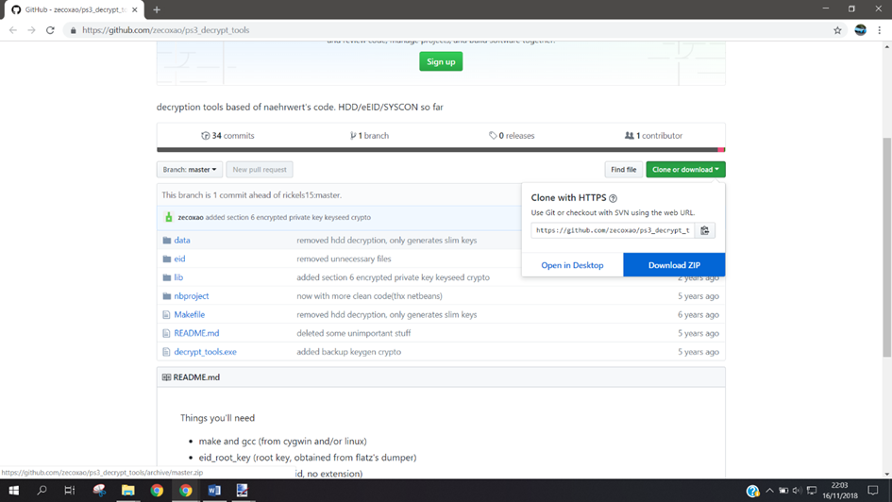Viewport: 892px width, 502px height.
Task: Open Chrome three-dot menu
Action: pos(880,30)
